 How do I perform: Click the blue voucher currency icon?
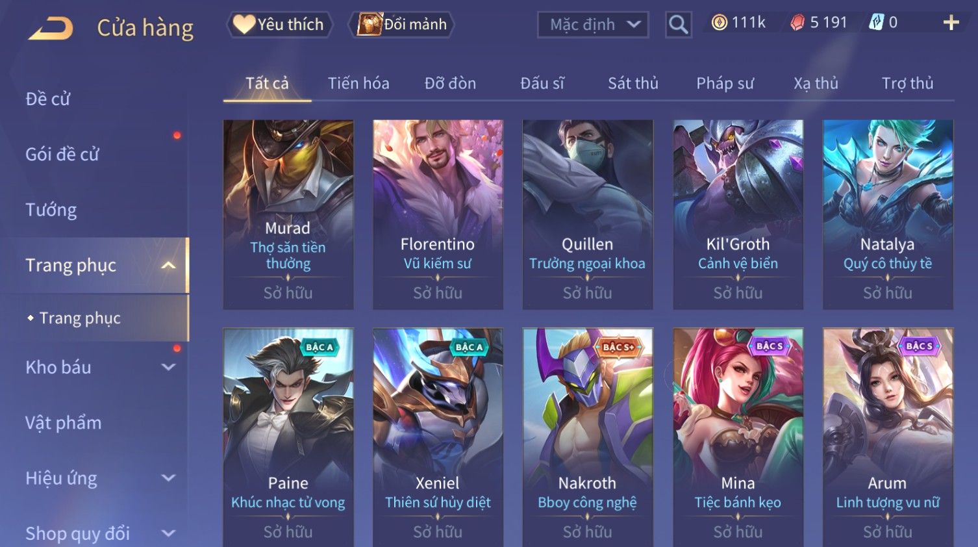tap(876, 23)
